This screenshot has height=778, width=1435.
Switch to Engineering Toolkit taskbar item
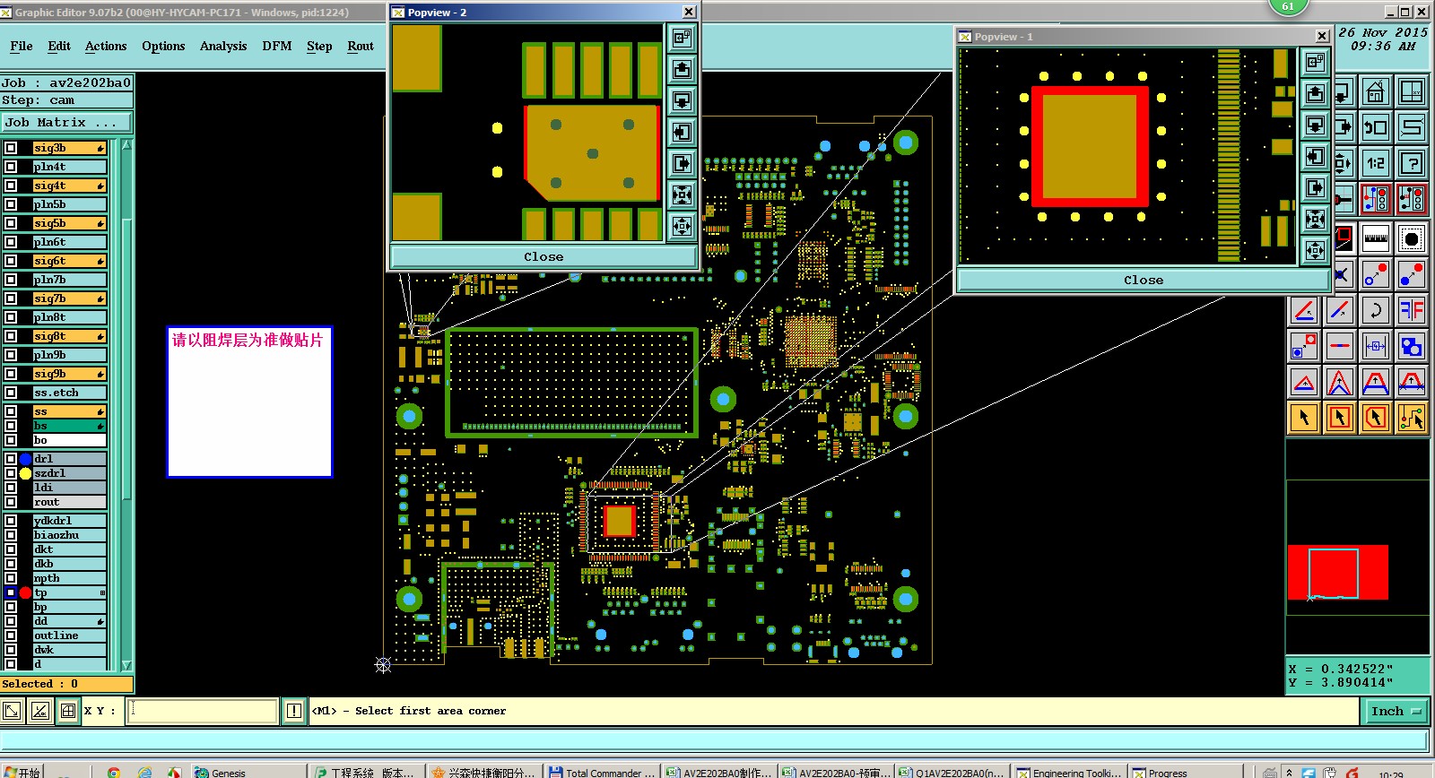tap(1068, 772)
